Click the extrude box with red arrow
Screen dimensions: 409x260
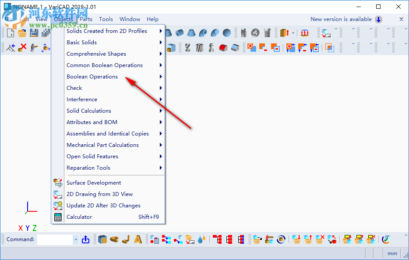(x=284, y=33)
